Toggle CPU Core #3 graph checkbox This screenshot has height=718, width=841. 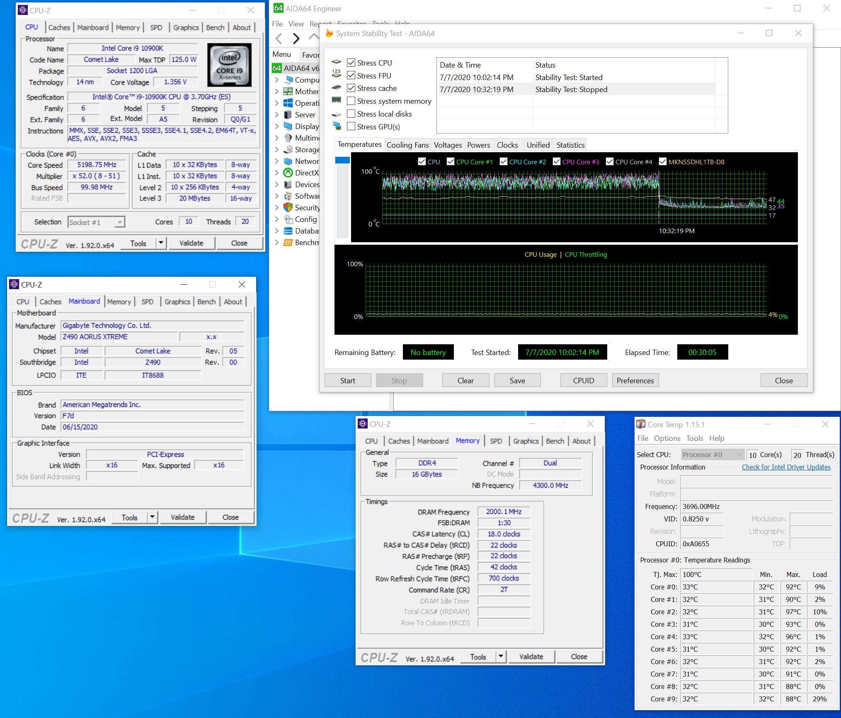point(557,162)
